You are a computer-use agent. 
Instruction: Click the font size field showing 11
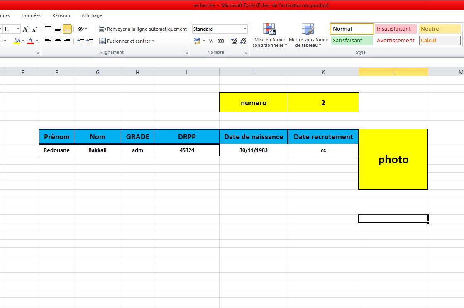point(8,29)
